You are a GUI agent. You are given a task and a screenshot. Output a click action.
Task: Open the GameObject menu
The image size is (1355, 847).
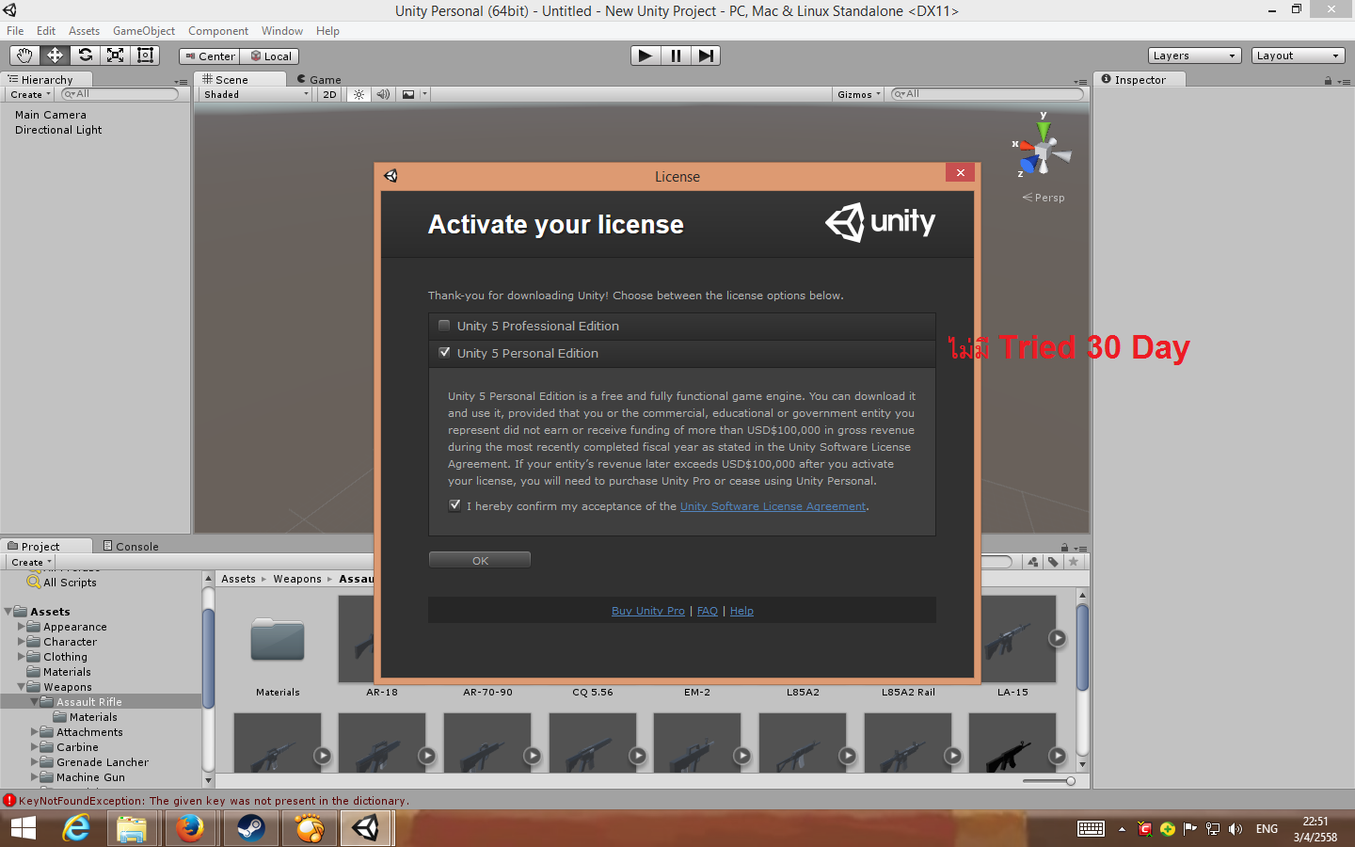[144, 31]
